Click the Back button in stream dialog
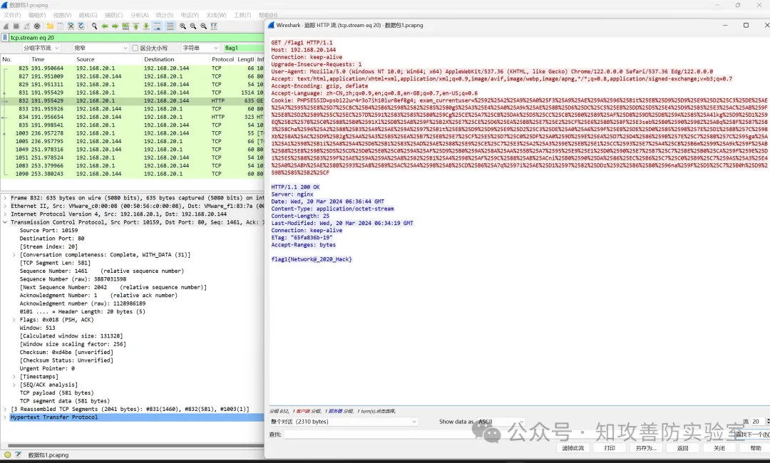 click(682, 448)
